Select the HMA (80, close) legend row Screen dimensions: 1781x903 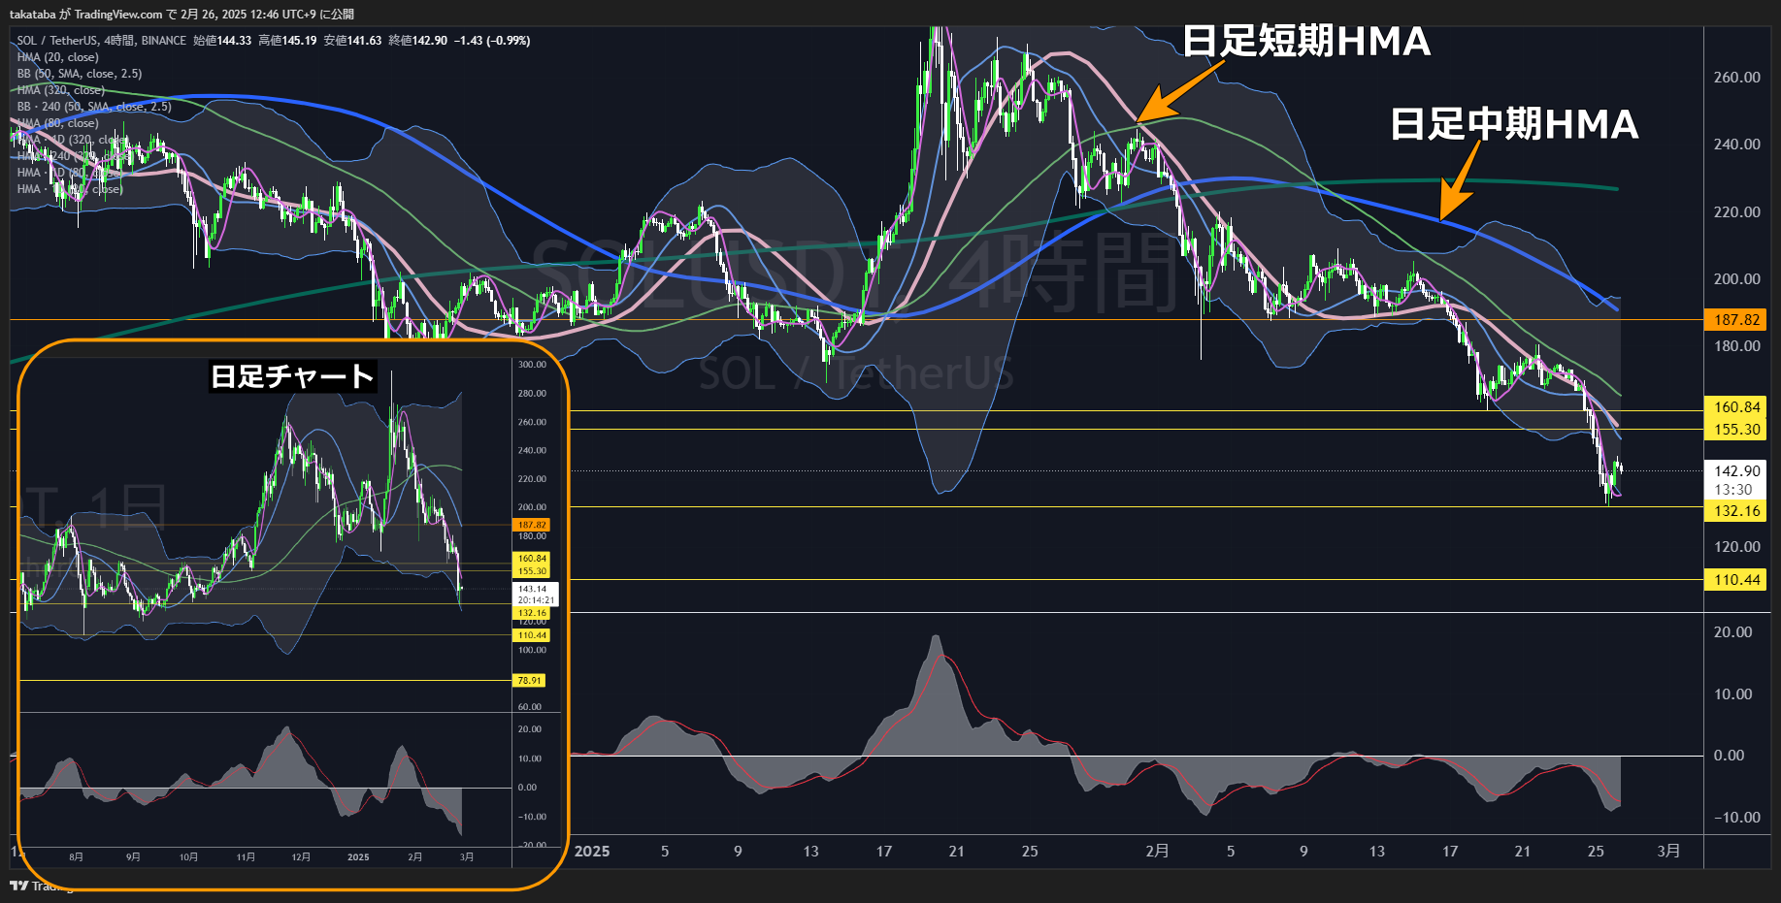(x=57, y=123)
